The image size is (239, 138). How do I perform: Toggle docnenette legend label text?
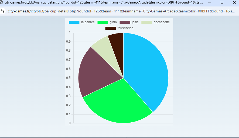click(x=162, y=22)
